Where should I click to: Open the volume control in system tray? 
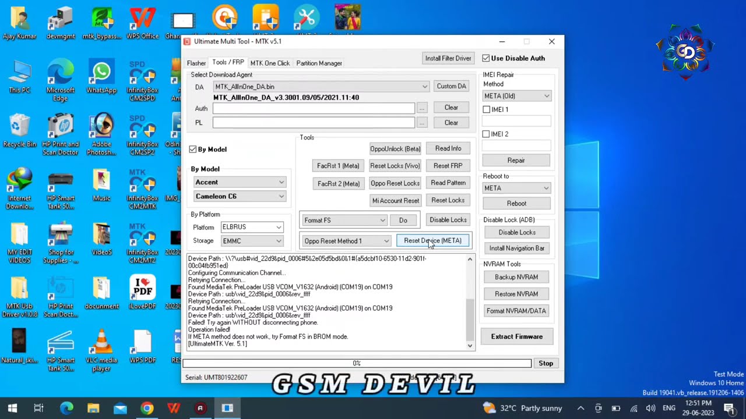point(650,408)
